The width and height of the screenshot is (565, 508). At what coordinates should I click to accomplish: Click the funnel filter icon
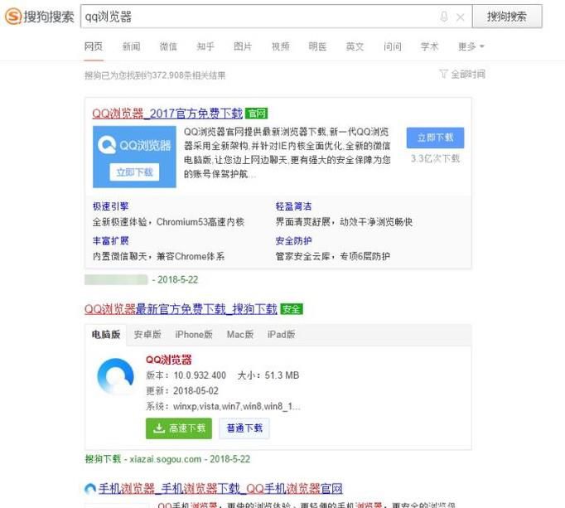point(443,74)
